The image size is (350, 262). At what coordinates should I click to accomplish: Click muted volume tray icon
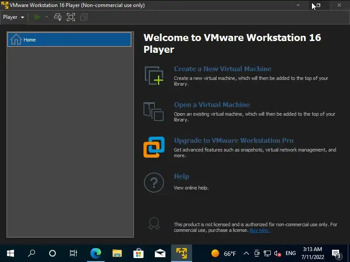click(x=277, y=253)
